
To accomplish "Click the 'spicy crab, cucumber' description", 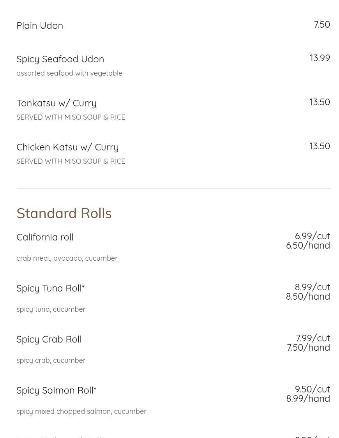I will 51,360.
